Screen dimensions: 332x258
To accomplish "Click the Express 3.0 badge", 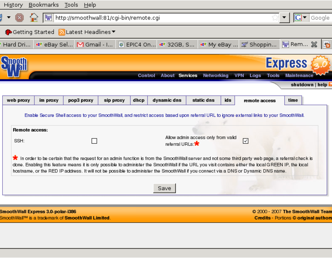I will coord(320,65).
